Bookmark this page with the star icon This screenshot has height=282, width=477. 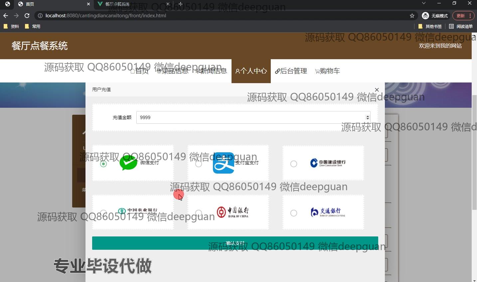click(x=412, y=16)
